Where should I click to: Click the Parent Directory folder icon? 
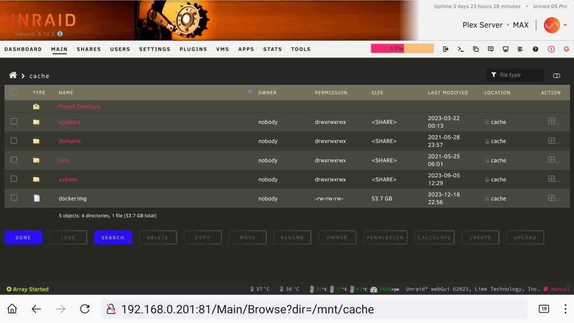click(36, 107)
